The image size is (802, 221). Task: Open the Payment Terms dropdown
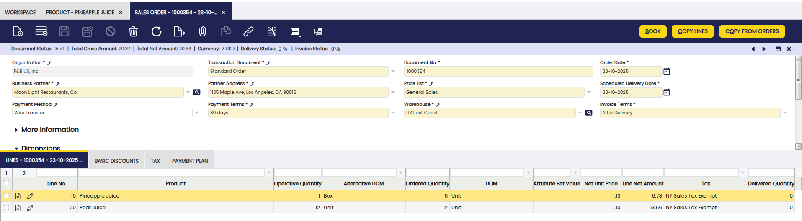[x=393, y=113]
